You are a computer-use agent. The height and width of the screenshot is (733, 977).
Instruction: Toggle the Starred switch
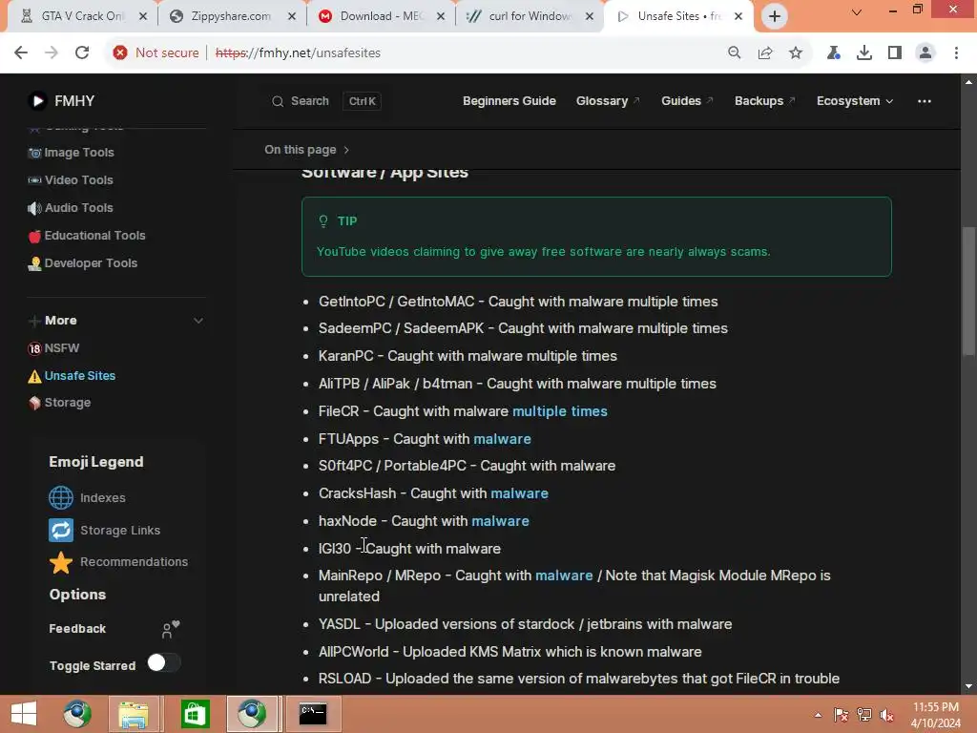[x=164, y=662]
